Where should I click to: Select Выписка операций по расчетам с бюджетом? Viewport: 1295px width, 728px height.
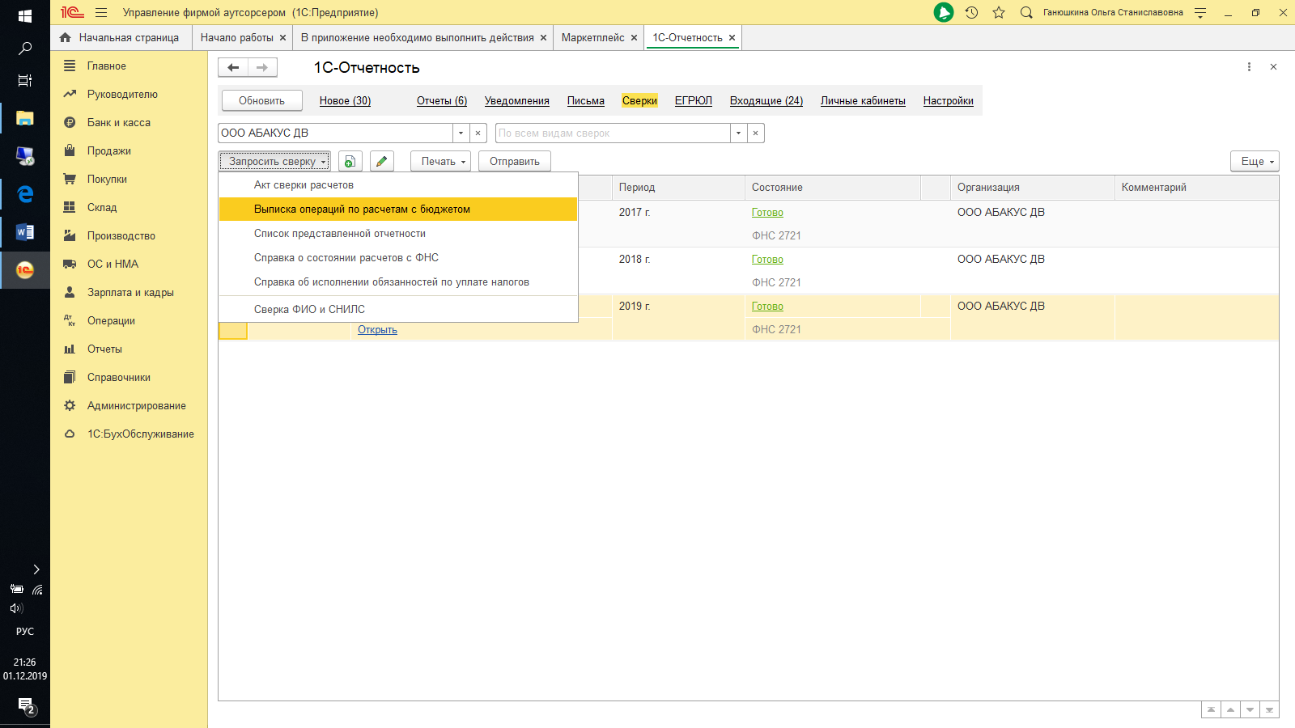pos(362,210)
